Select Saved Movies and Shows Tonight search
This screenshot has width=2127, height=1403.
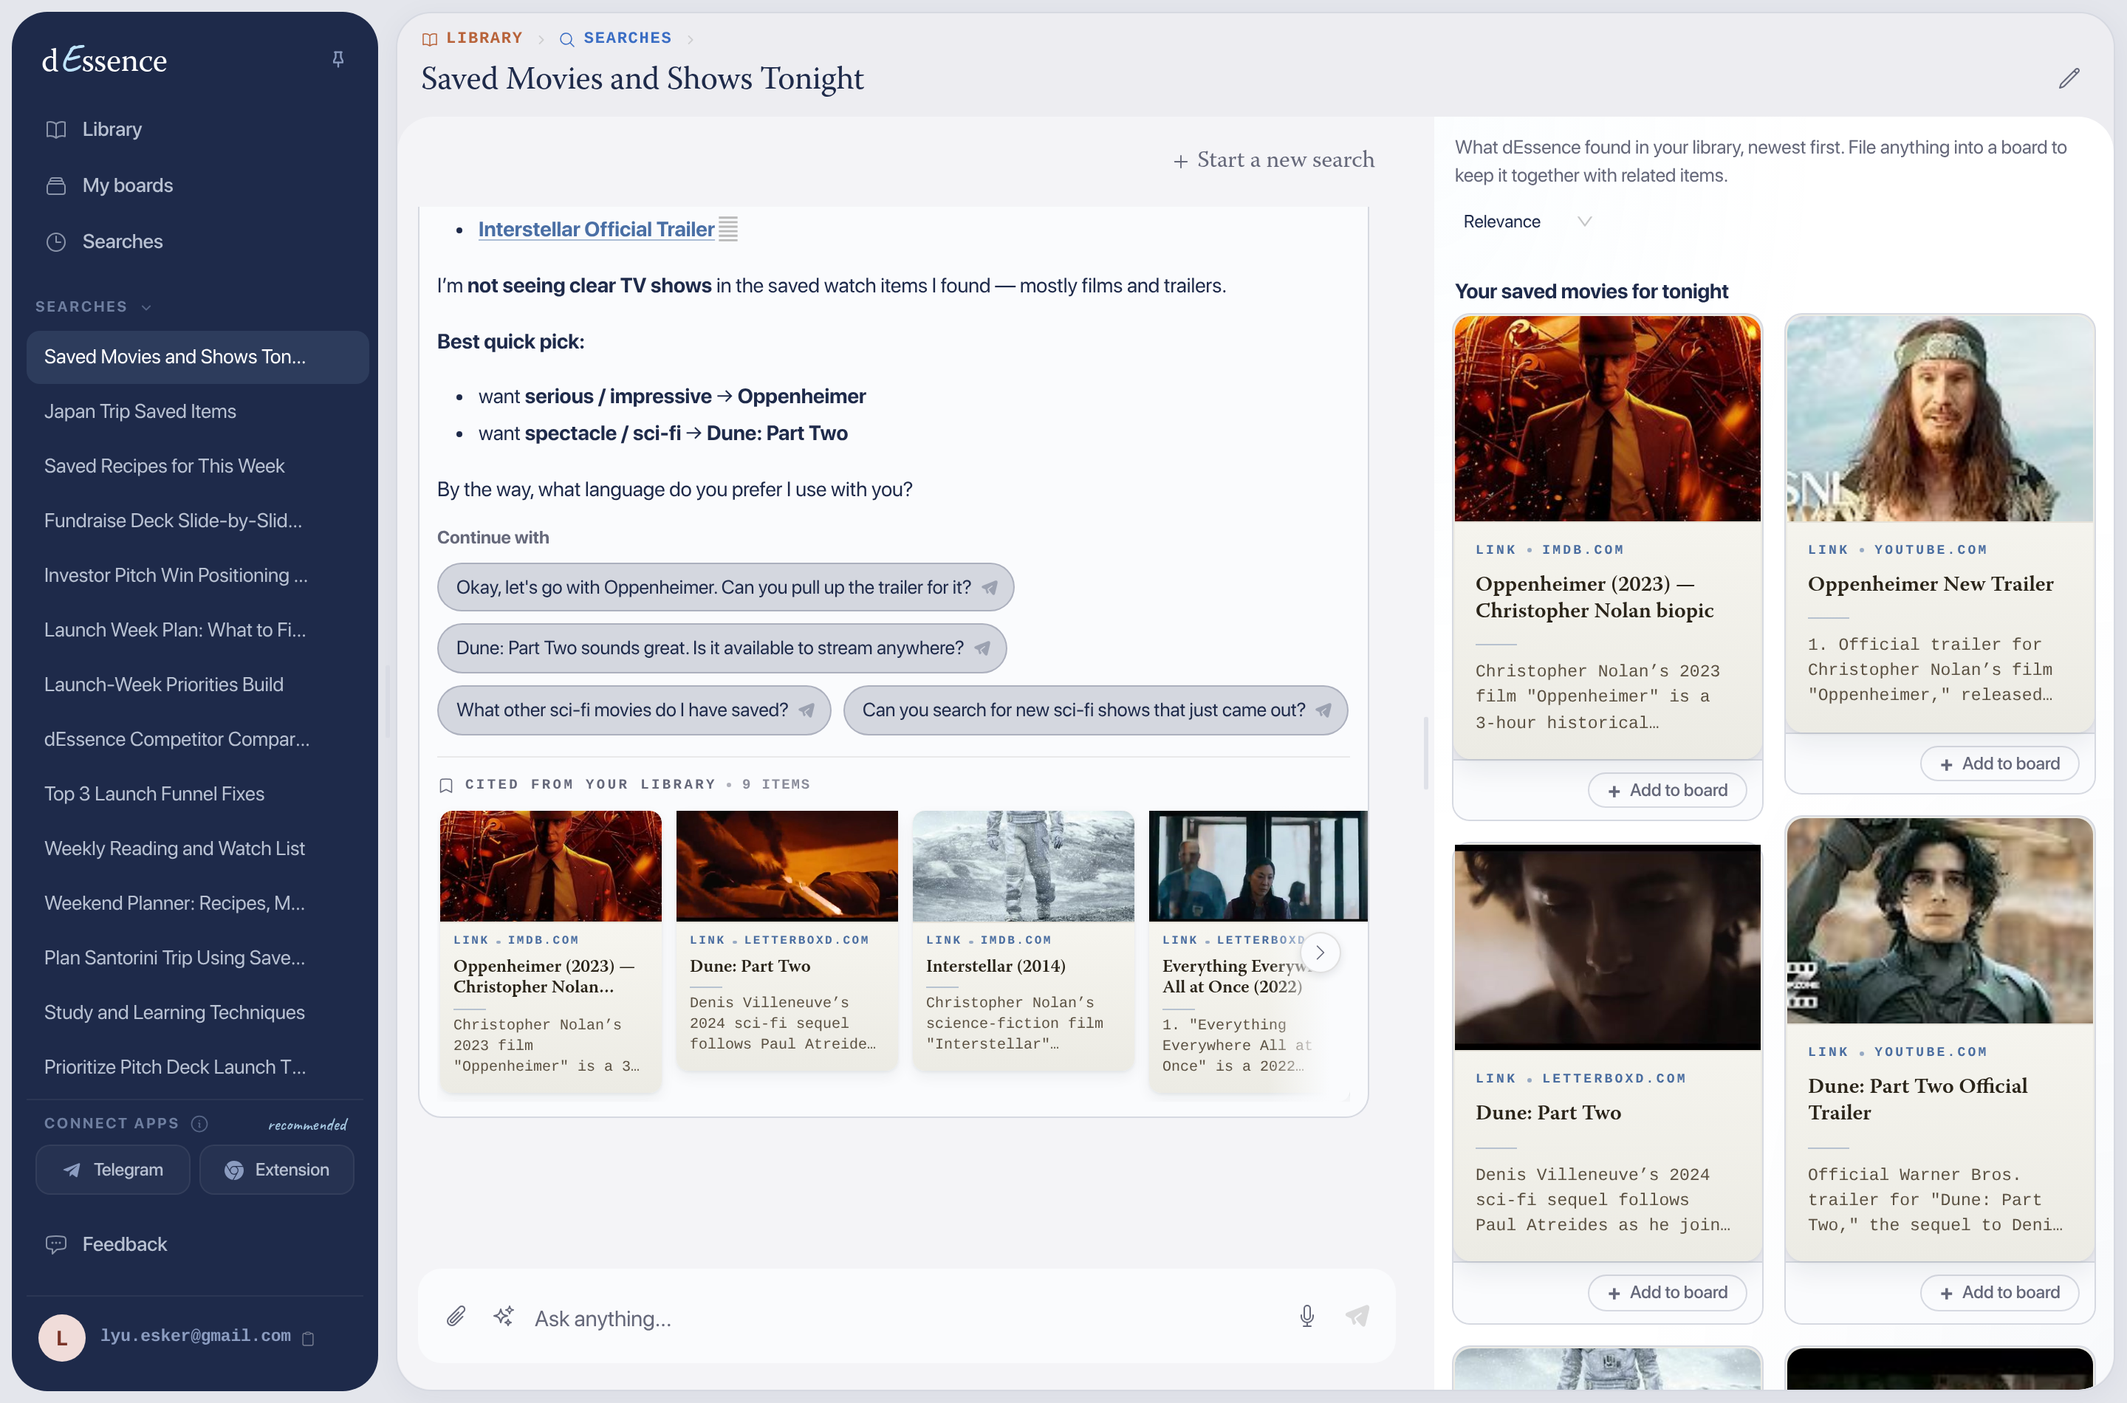point(197,356)
